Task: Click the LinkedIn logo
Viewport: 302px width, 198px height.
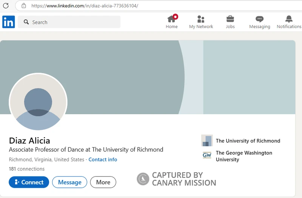Action: point(8,22)
